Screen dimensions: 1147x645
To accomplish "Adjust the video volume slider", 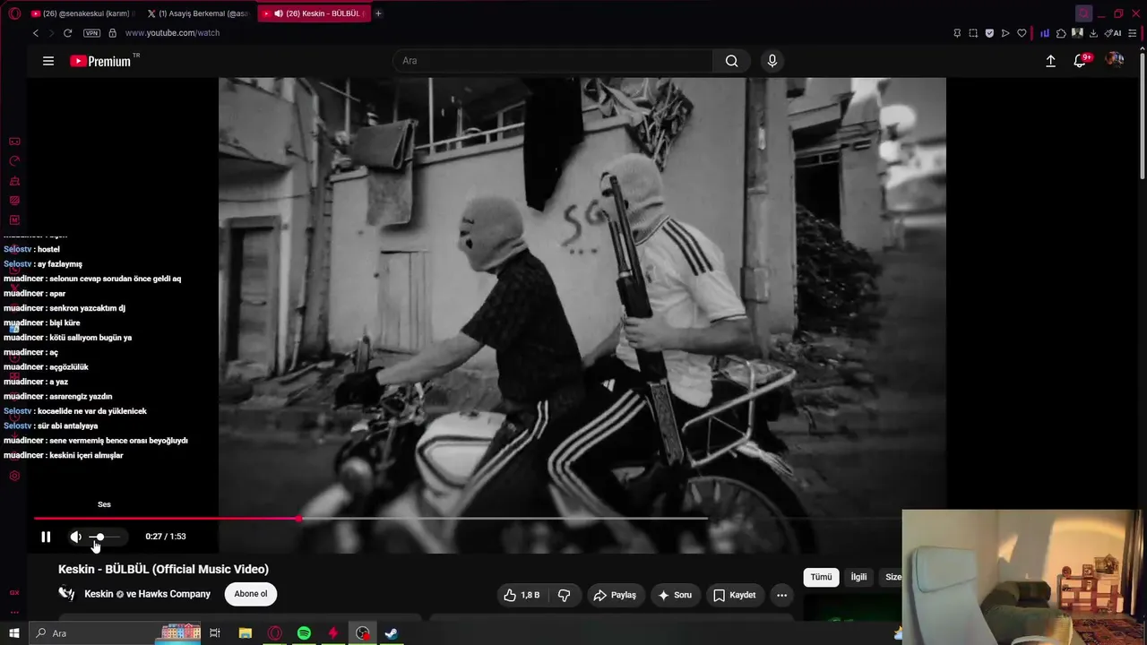I will pyautogui.click(x=104, y=537).
